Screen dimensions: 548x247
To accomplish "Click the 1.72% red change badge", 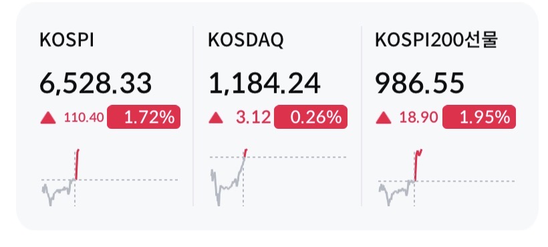I will tap(144, 117).
